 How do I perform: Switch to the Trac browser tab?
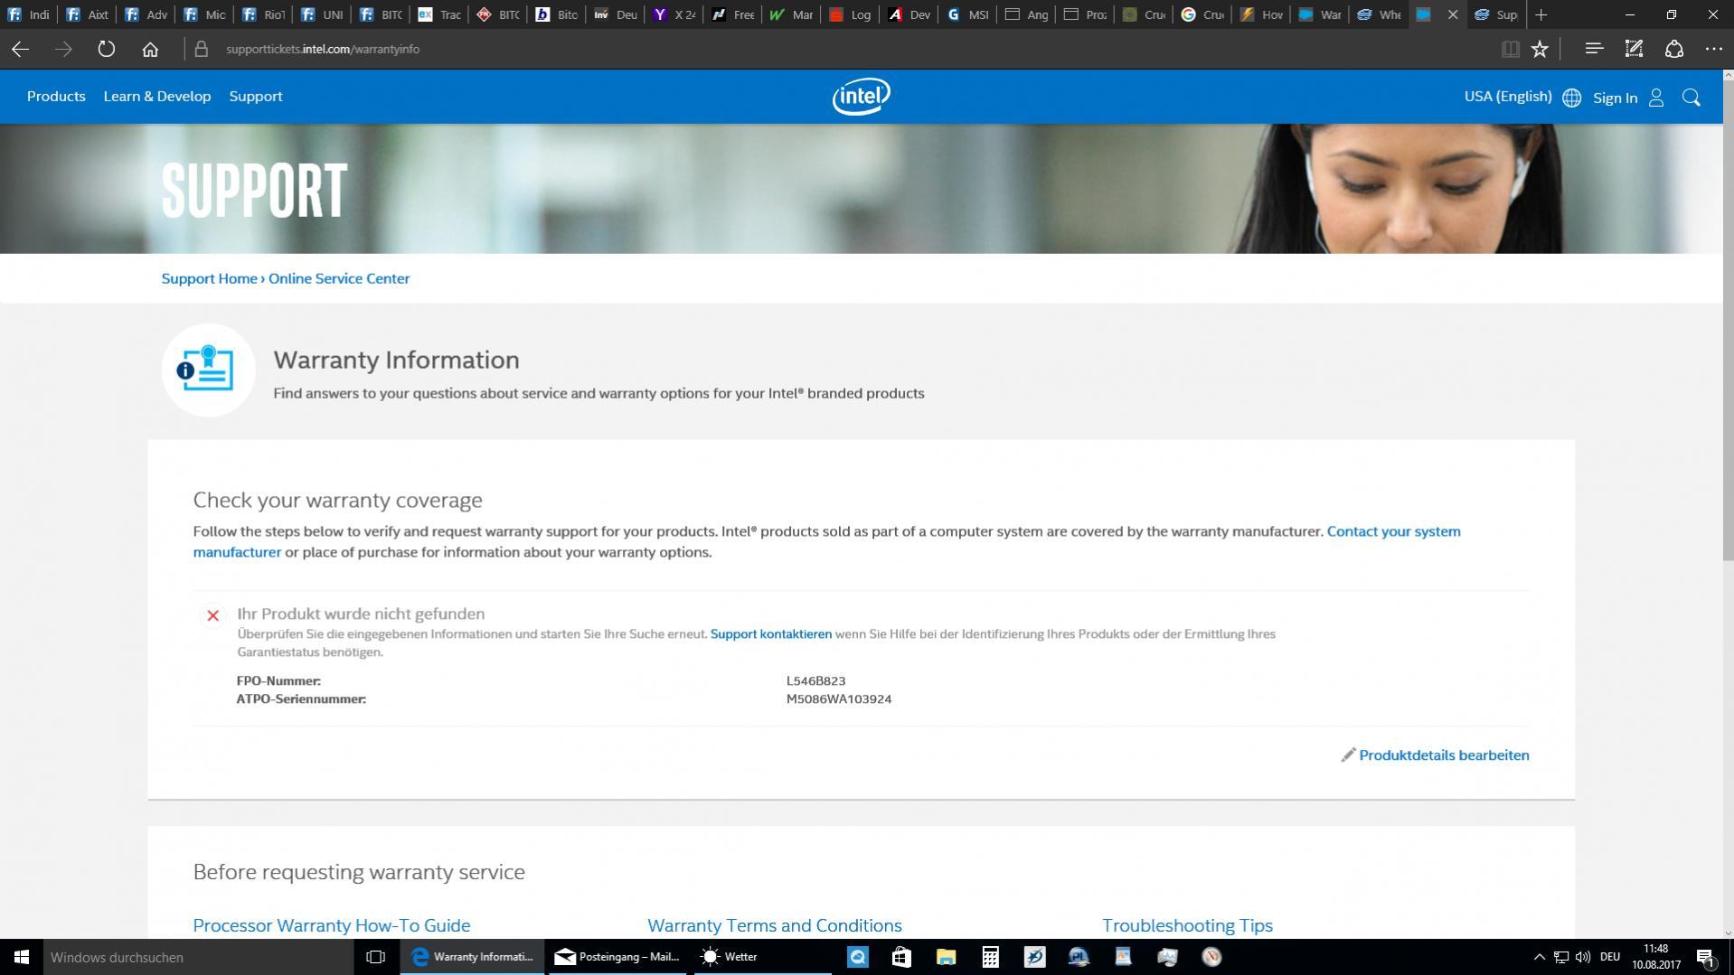pyautogui.click(x=439, y=14)
